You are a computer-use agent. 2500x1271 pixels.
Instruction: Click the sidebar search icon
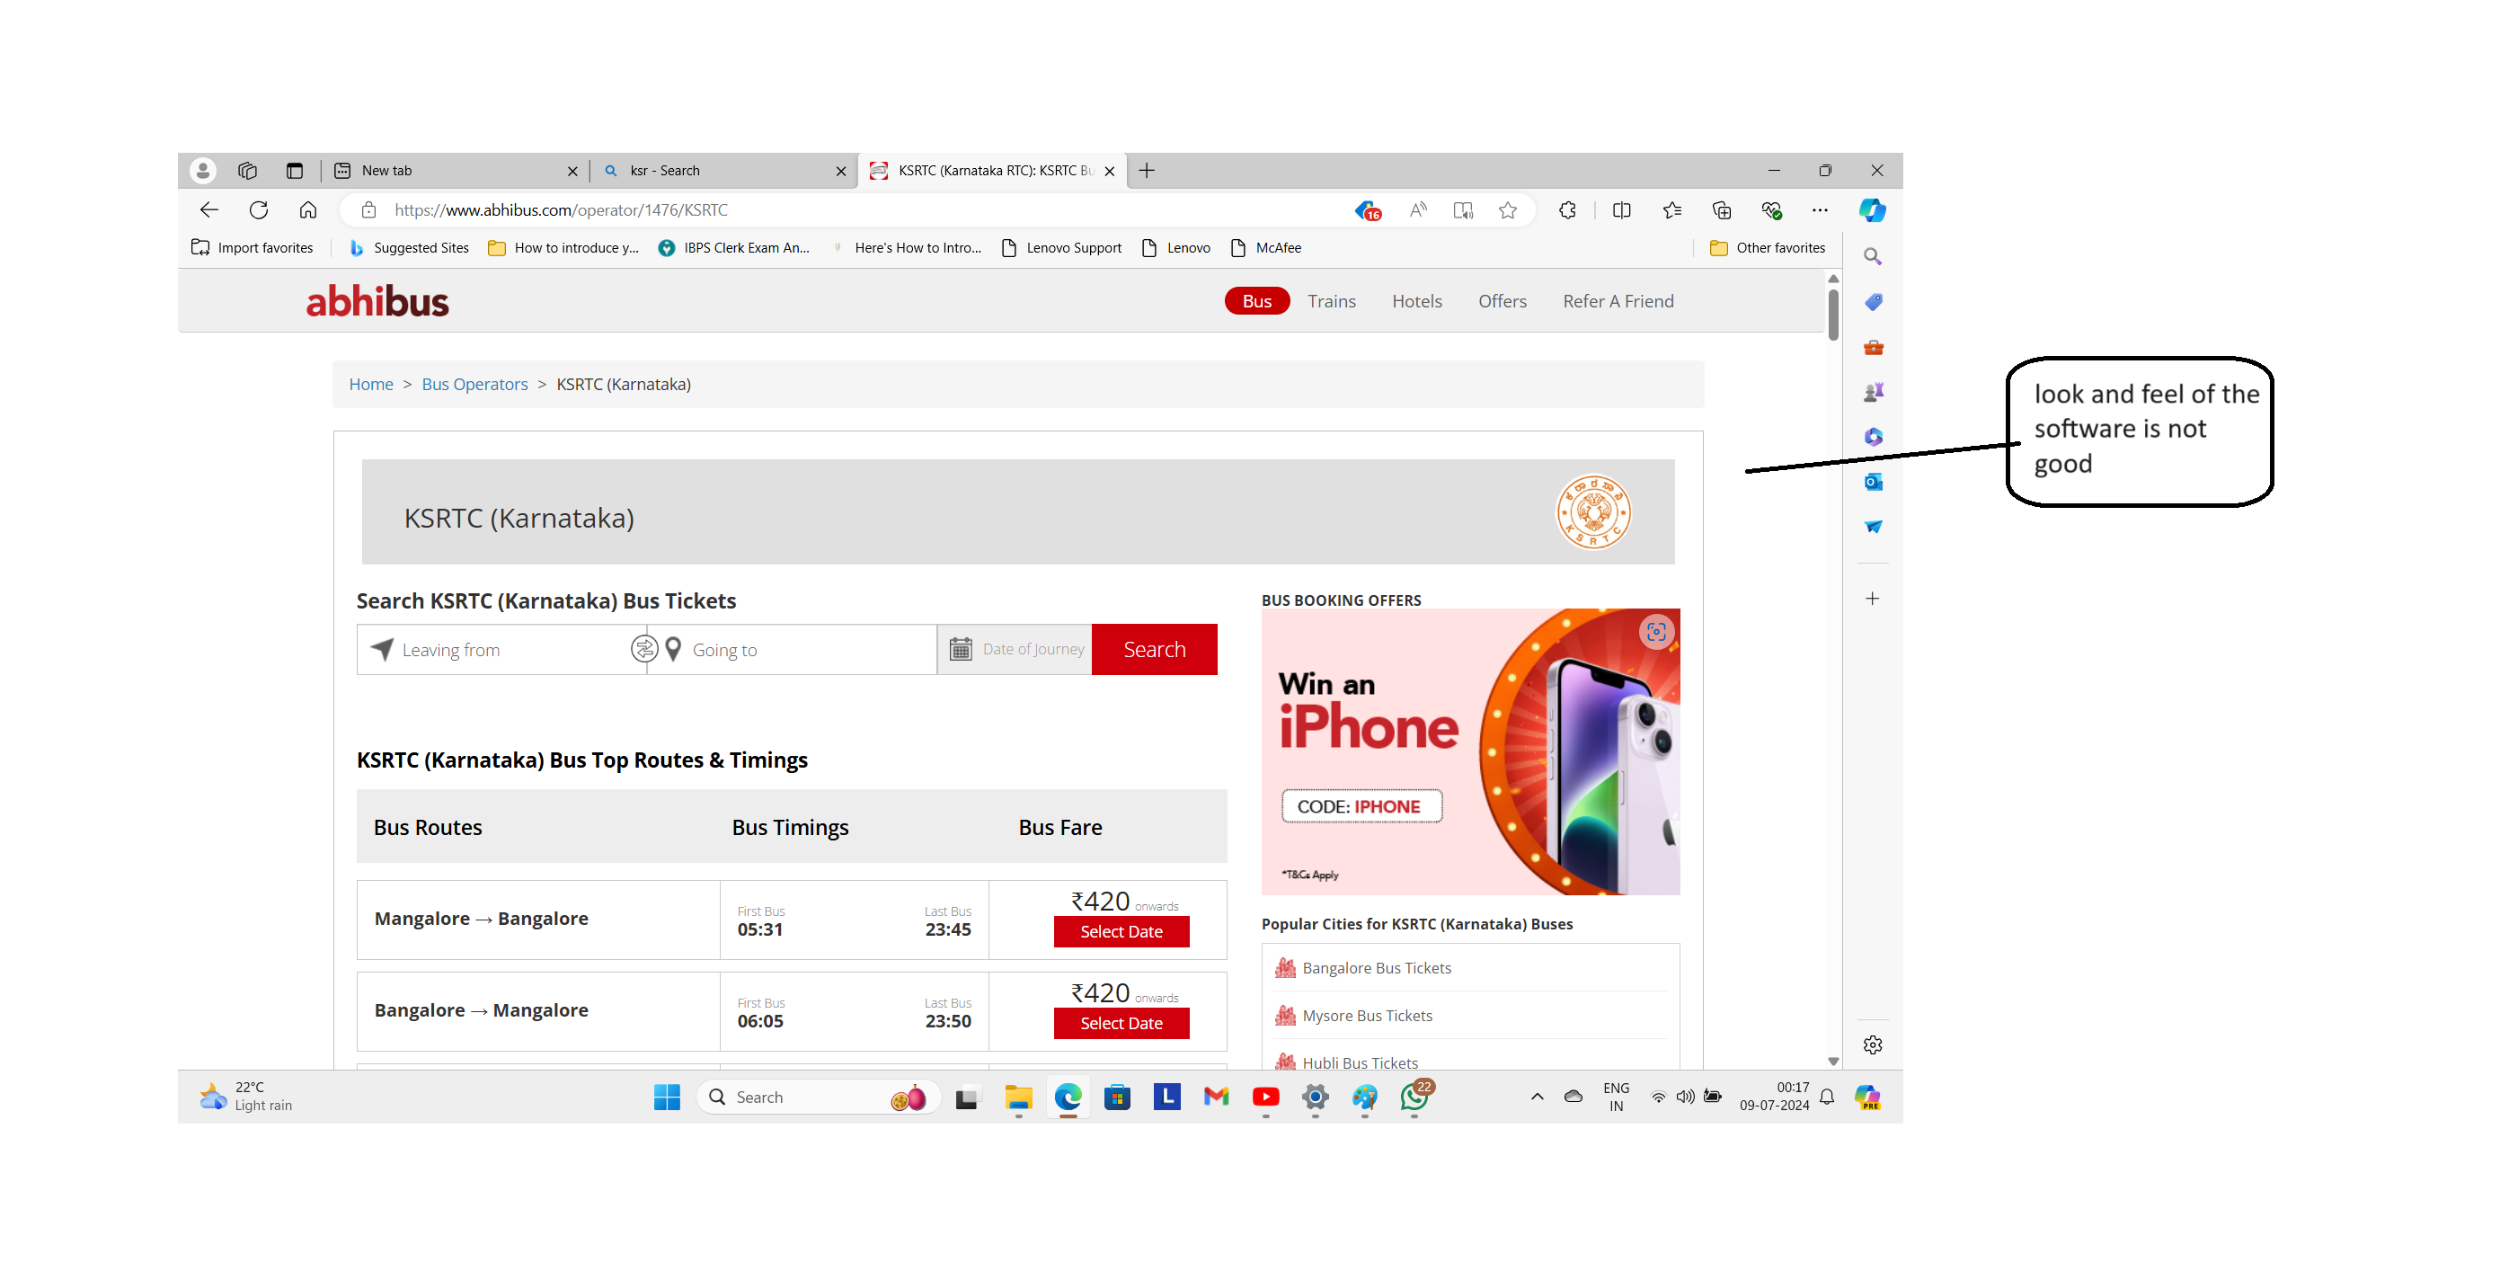tap(1872, 256)
